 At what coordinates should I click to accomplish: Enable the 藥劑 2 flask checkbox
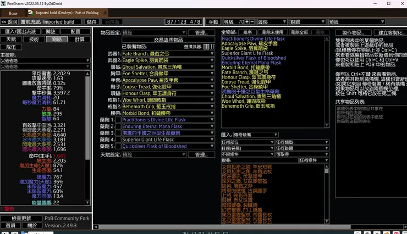point(118,126)
